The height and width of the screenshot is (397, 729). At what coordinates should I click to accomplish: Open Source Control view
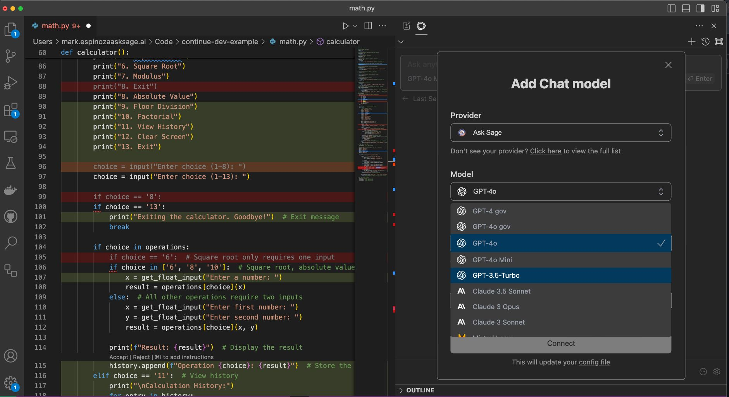click(11, 56)
